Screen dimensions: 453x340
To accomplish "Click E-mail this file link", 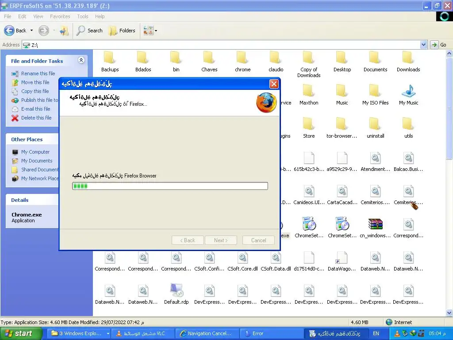I will click(x=35, y=109).
